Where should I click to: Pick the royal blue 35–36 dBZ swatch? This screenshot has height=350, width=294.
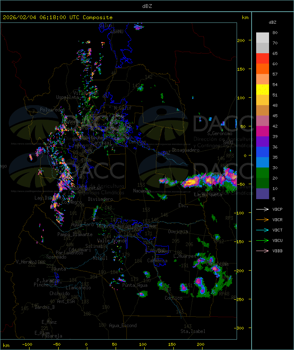[262, 152]
